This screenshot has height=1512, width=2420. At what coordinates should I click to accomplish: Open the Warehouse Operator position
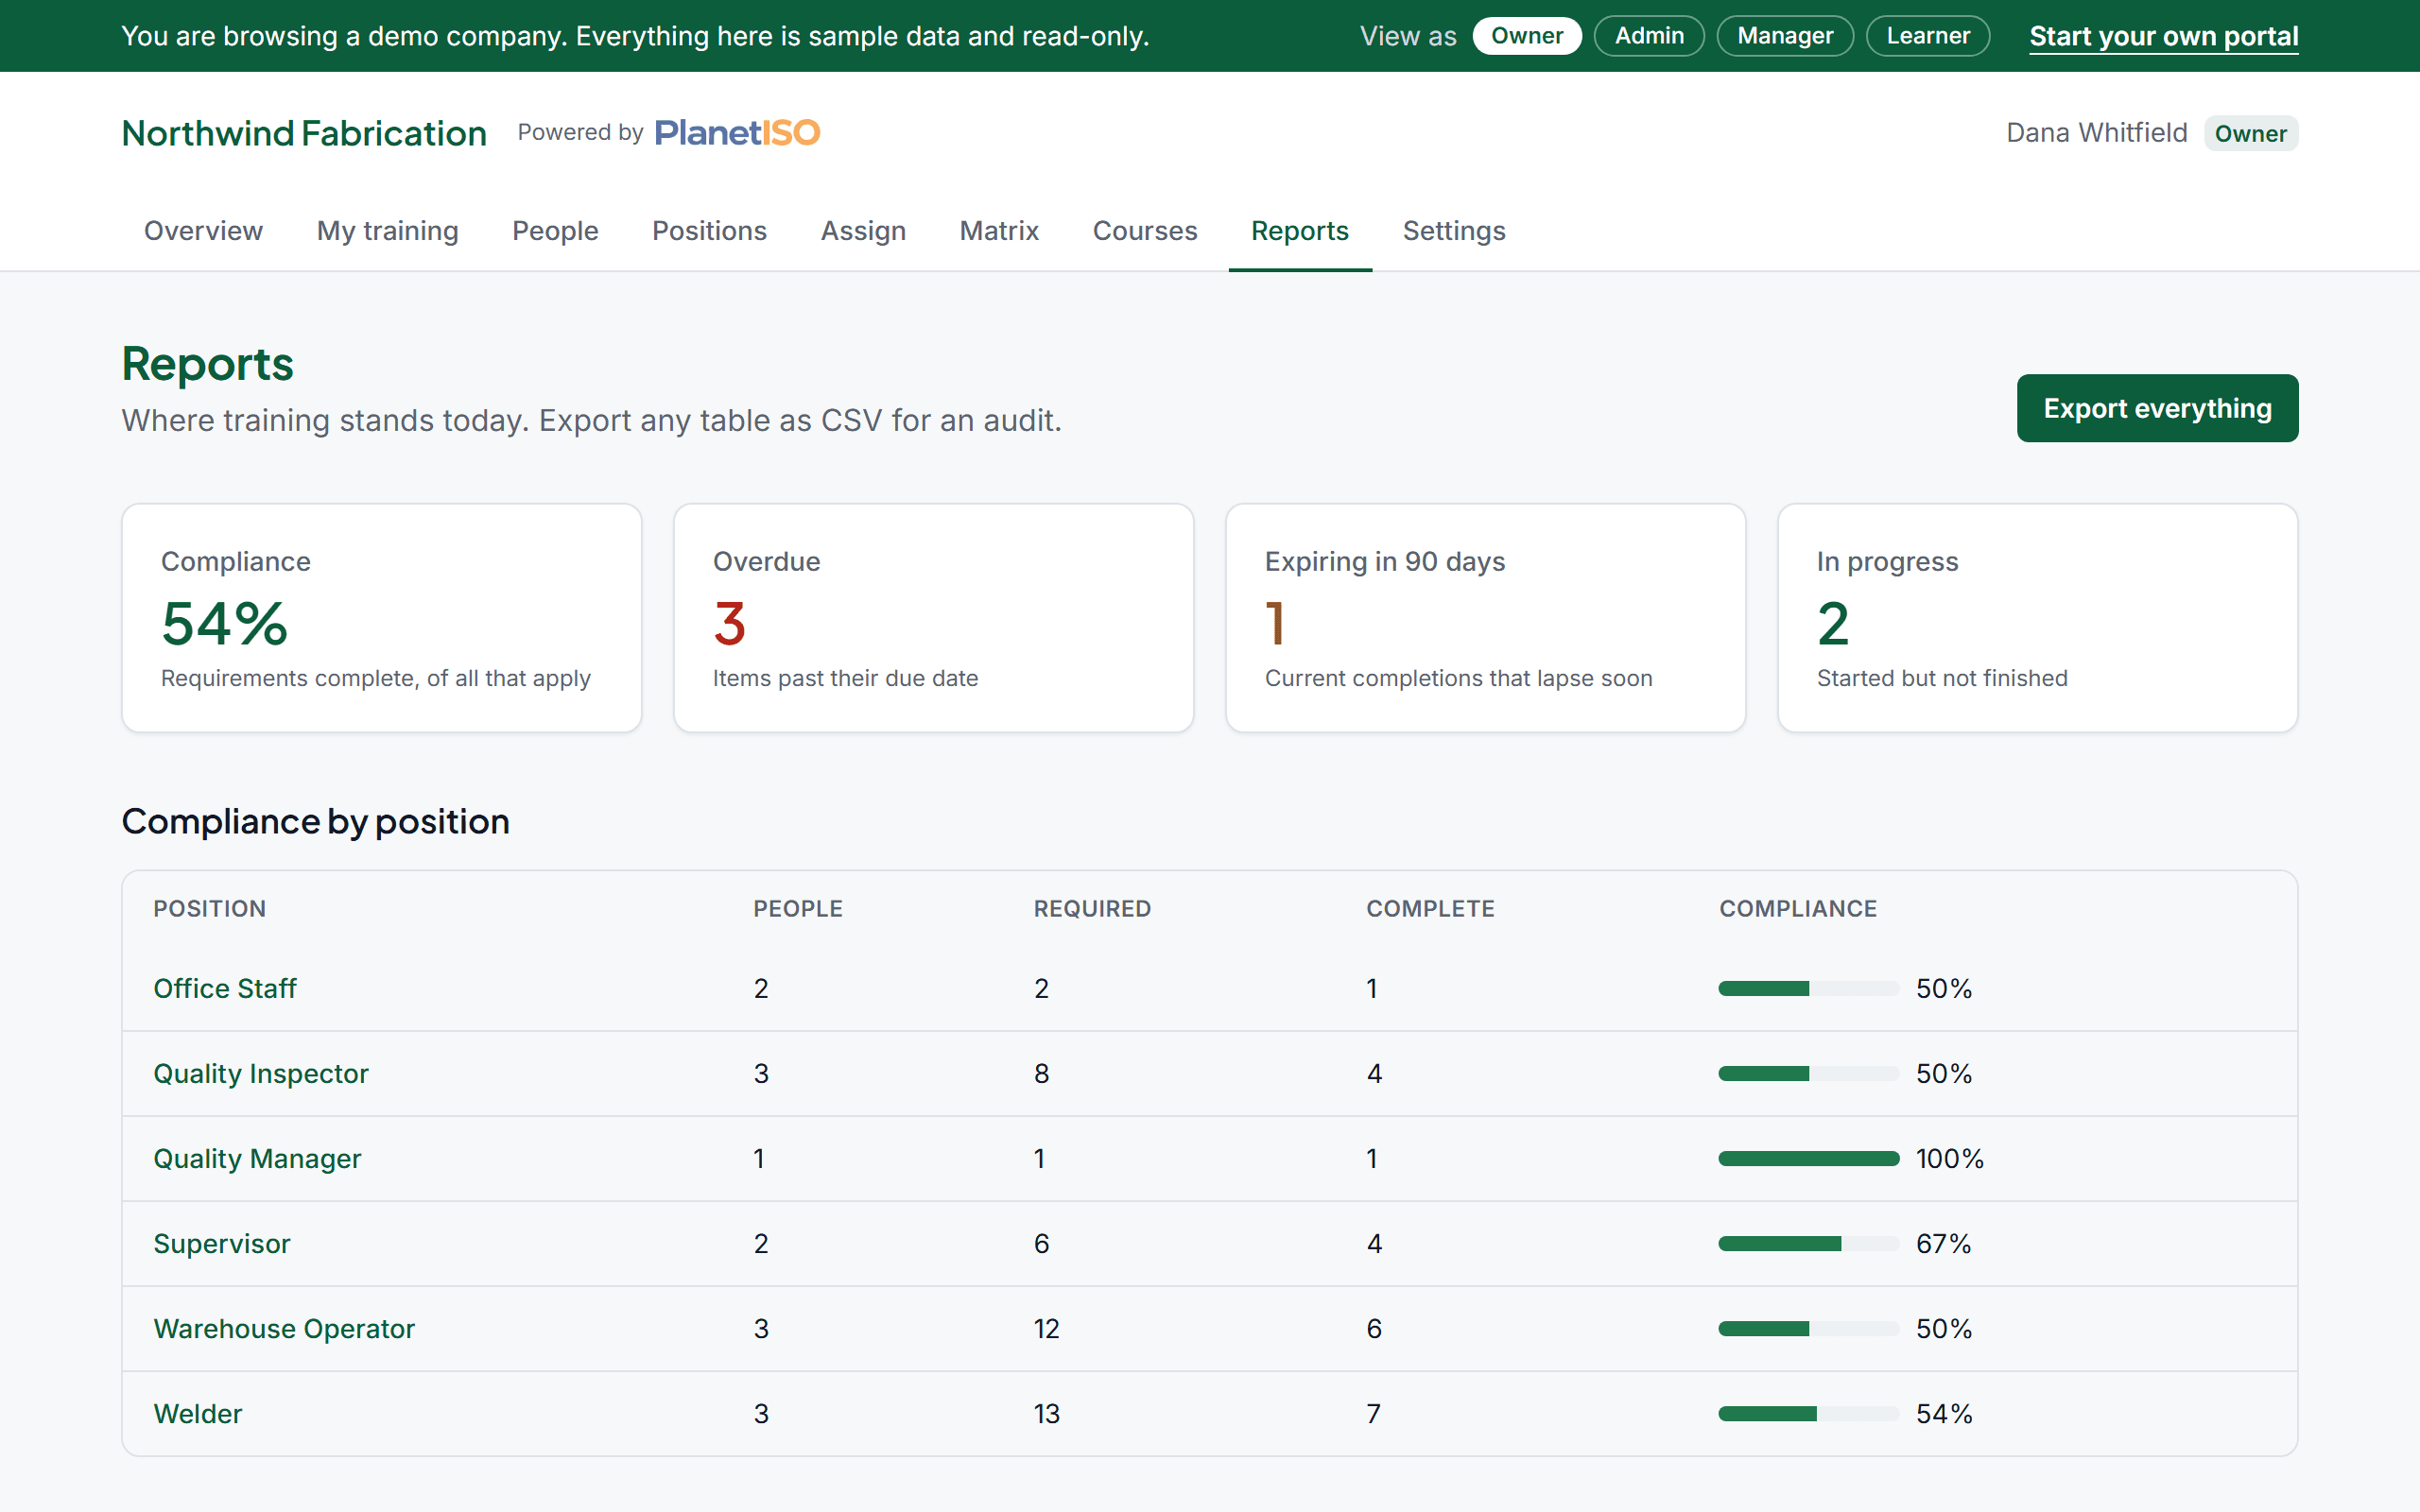click(284, 1328)
